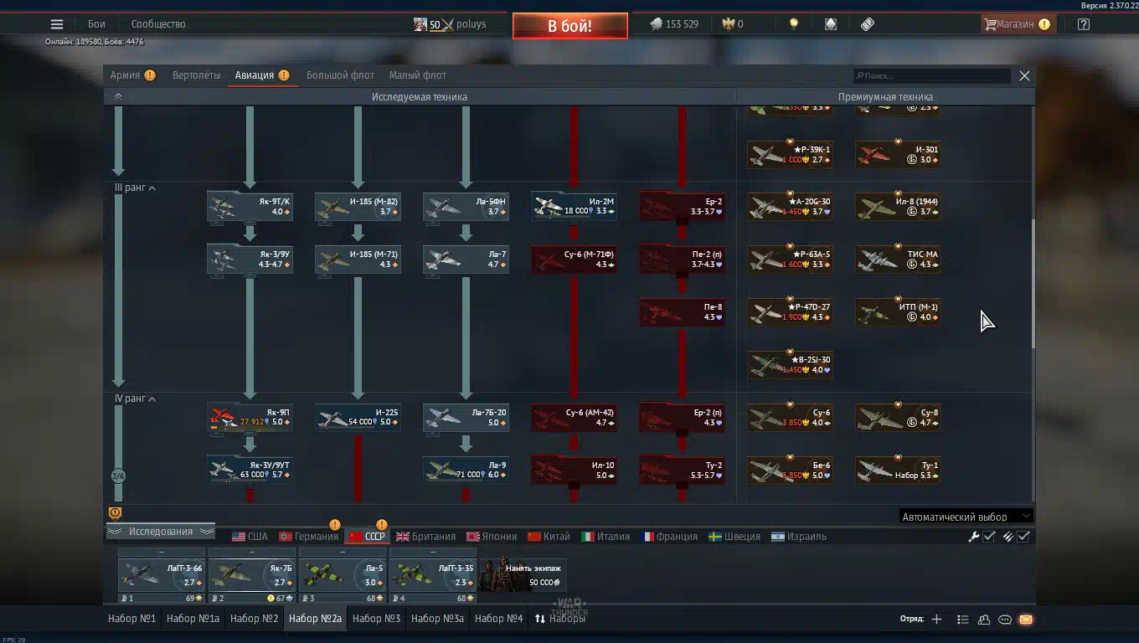Select the И-185 (М-82) aircraft card
The width and height of the screenshot is (1139, 643).
click(358, 207)
